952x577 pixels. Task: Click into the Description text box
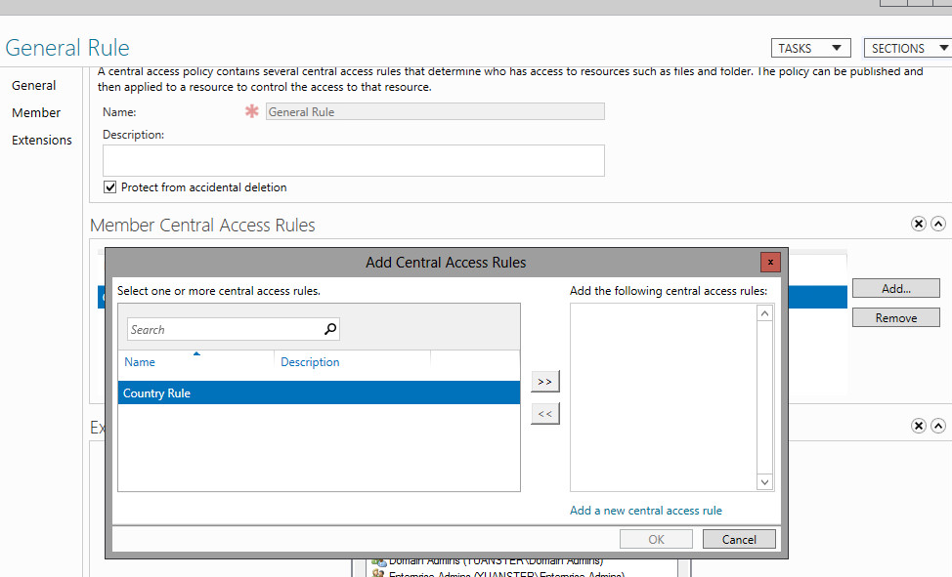point(354,160)
